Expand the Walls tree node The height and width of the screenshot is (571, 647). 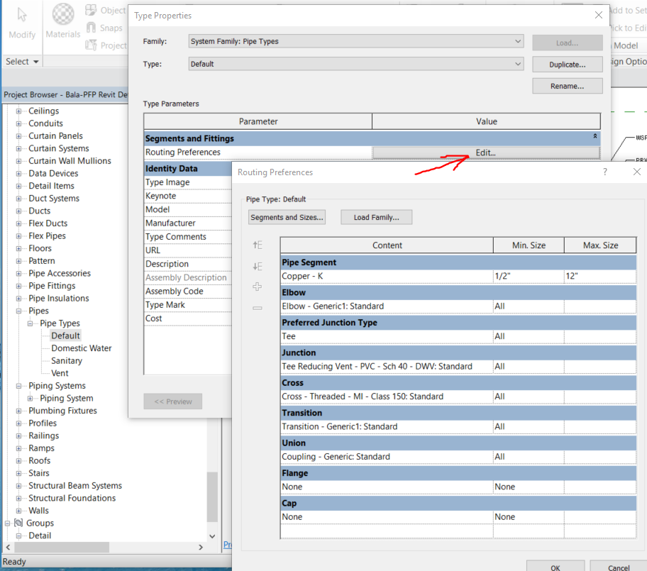point(18,511)
